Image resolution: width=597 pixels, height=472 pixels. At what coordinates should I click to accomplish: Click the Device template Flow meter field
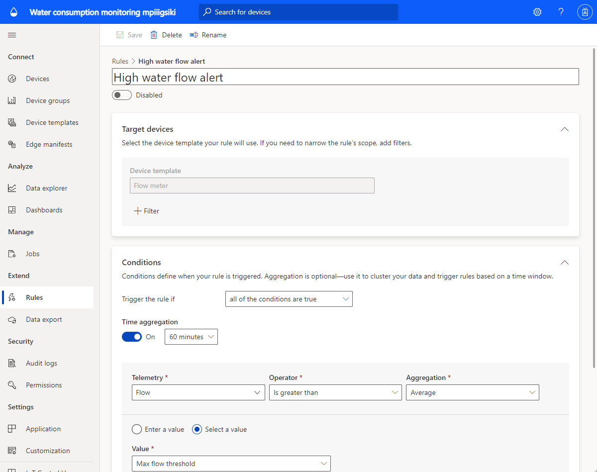[x=252, y=186]
